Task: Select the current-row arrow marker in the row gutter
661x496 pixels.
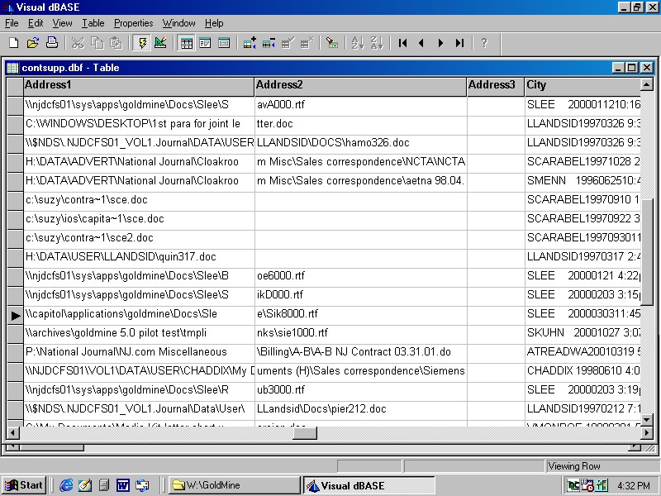Action: point(15,315)
